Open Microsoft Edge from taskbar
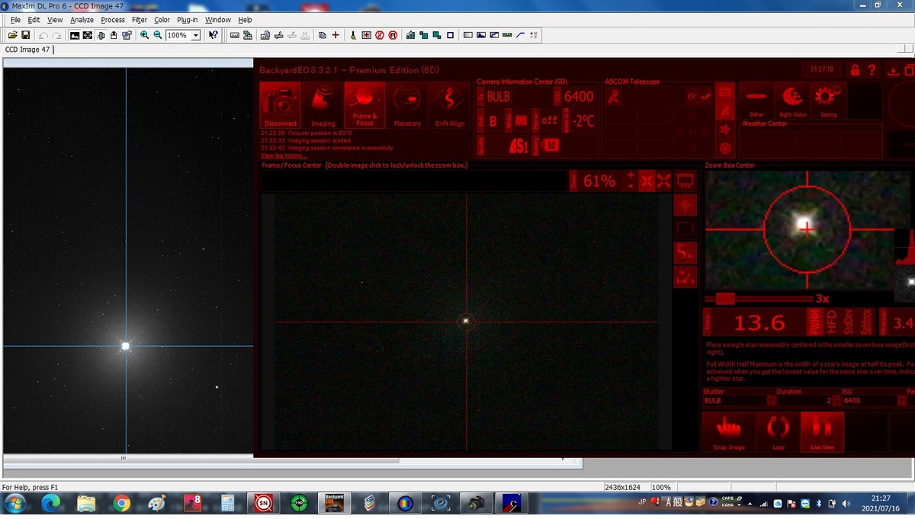Image resolution: width=915 pixels, height=519 pixels. [51, 503]
